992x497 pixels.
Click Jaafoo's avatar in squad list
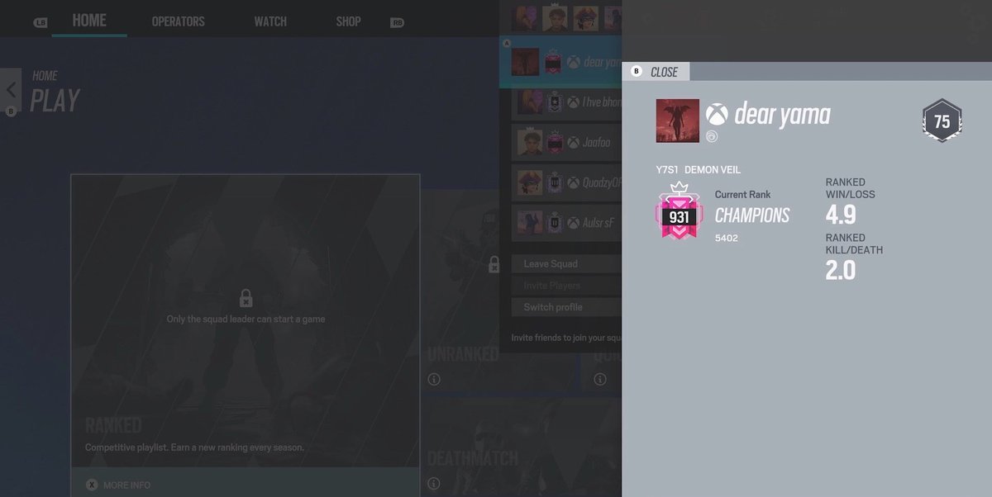tap(530, 142)
